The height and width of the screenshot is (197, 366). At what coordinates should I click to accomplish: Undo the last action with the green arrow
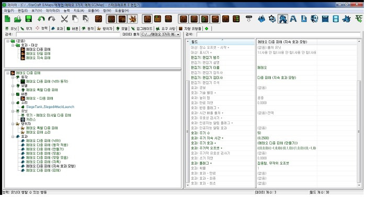coord(41,19)
